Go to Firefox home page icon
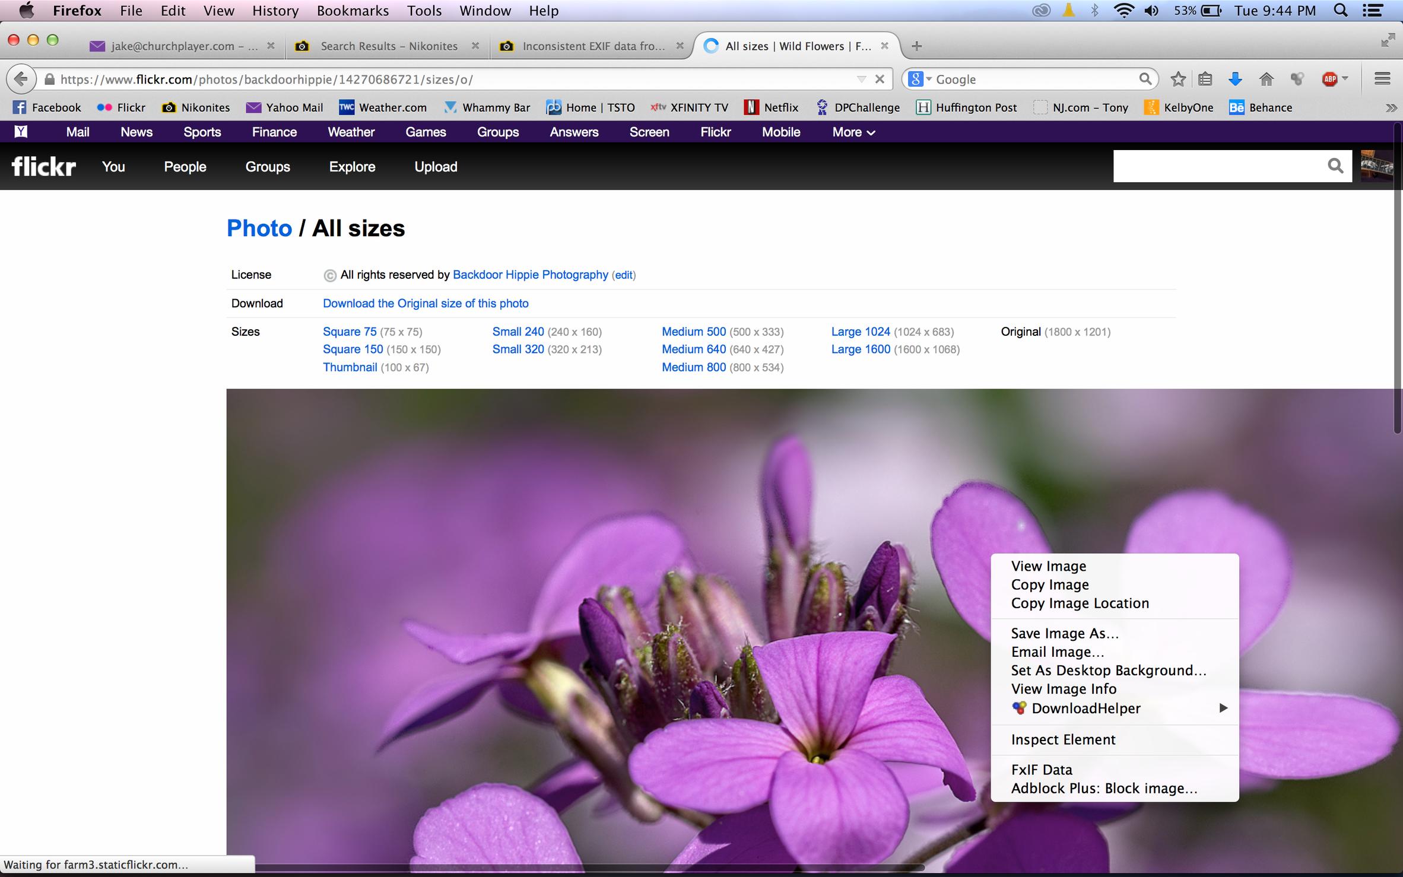This screenshot has width=1403, height=877. click(1266, 79)
